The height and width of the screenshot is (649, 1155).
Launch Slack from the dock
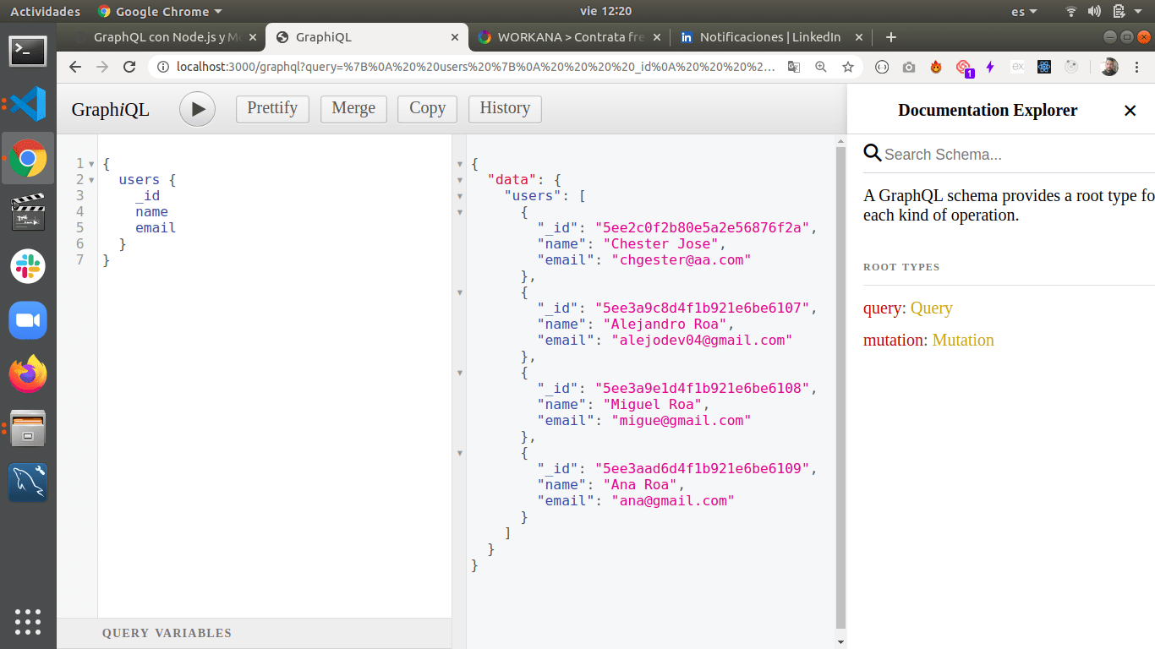pos(28,266)
